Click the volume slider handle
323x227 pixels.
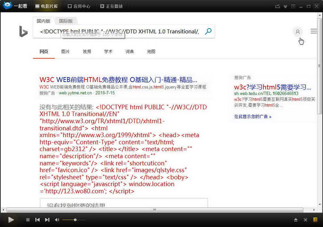coord(75,220)
